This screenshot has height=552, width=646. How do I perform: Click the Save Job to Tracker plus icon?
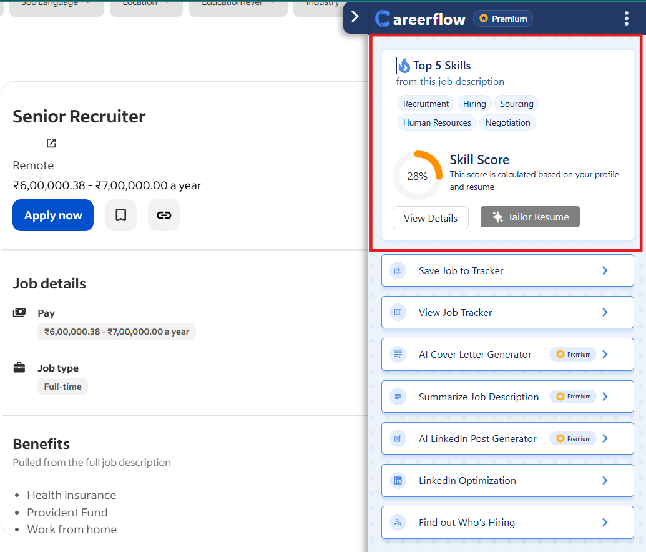[x=398, y=270]
